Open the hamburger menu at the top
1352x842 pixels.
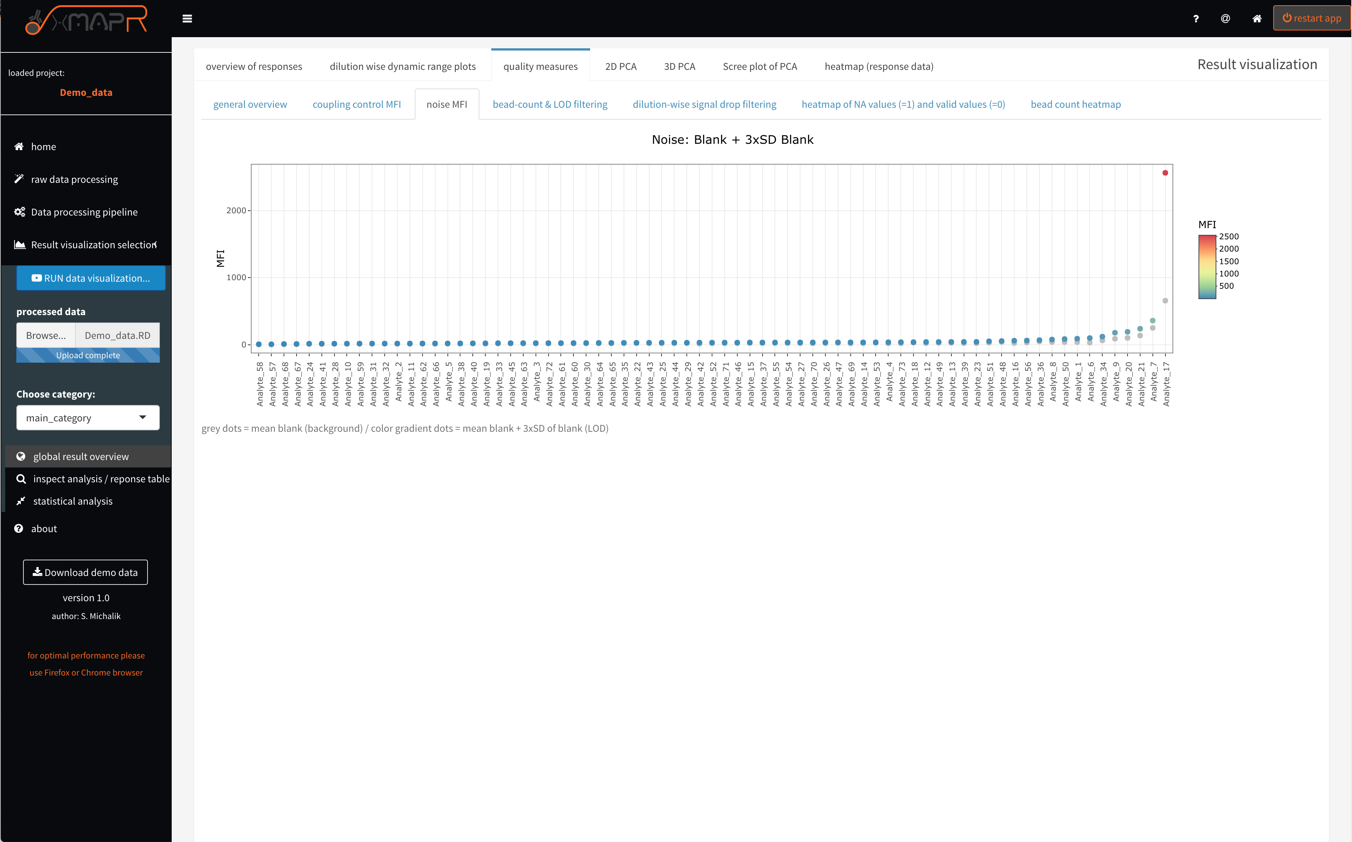[188, 18]
